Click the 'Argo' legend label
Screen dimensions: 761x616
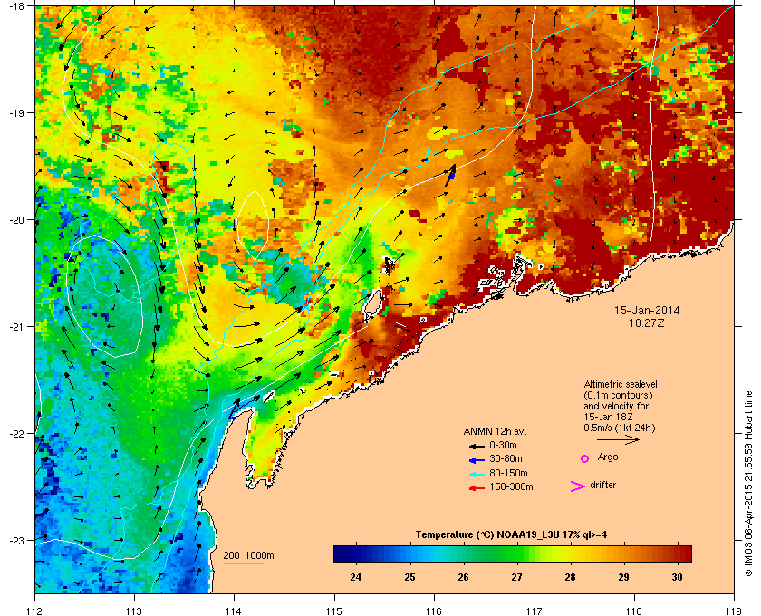coord(608,457)
